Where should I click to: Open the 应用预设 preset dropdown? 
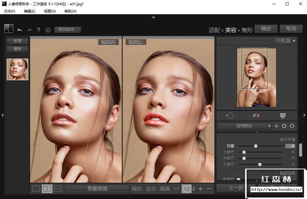click(x=244, y=126)
